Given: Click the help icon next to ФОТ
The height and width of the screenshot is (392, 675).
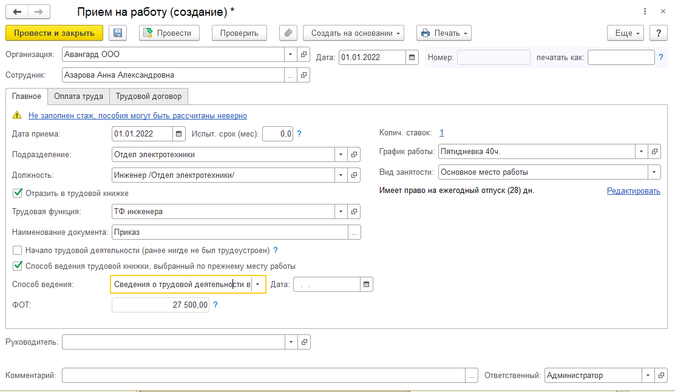Looking at the screenshot, I should [x=215, y=305].
